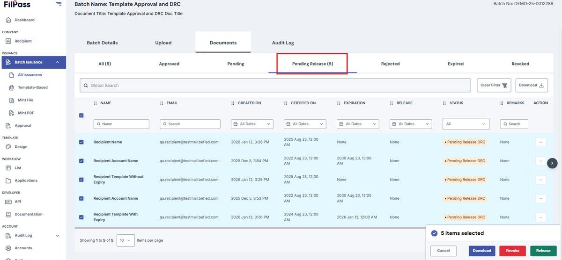Open Accounts in sidebar
Viewport: 562px width, 260px height.
coord(23,248)
